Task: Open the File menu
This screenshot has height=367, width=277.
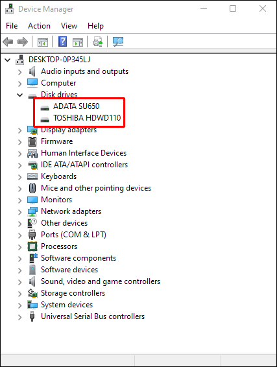Action: (12, 26)
